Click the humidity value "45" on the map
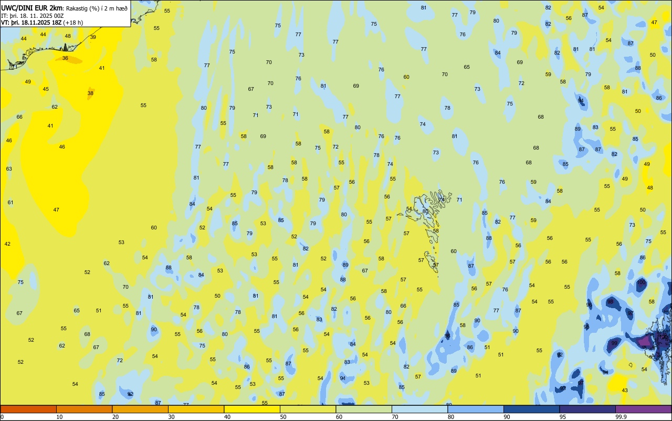 coord(46,89)
